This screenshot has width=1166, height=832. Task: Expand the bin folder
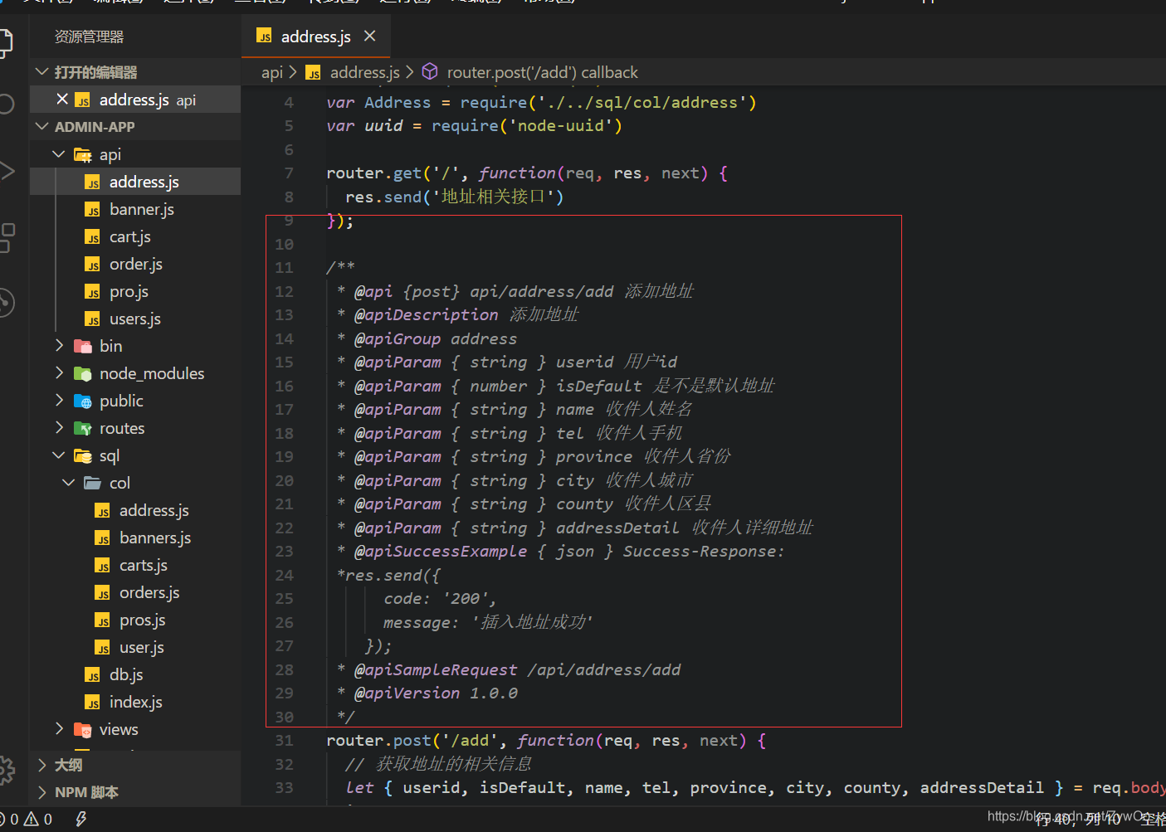point(59,345)
